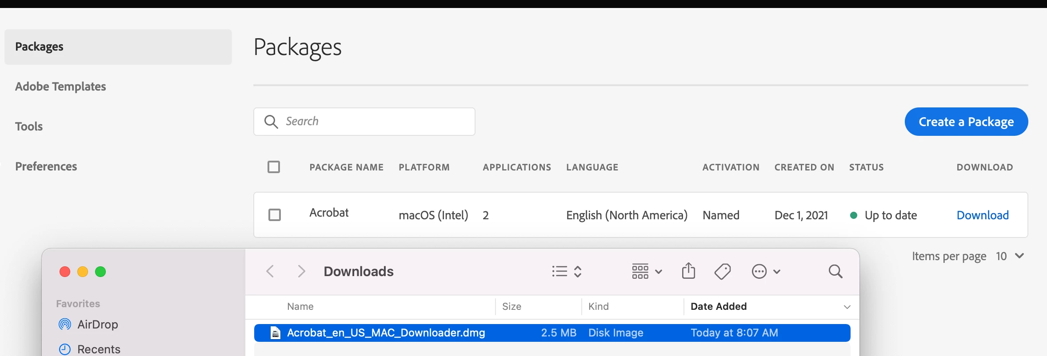The width and height of the screenshot is (1047, 356).
Task: Click AirDrop icon in Finder sidebar
Action: (65, 324)
